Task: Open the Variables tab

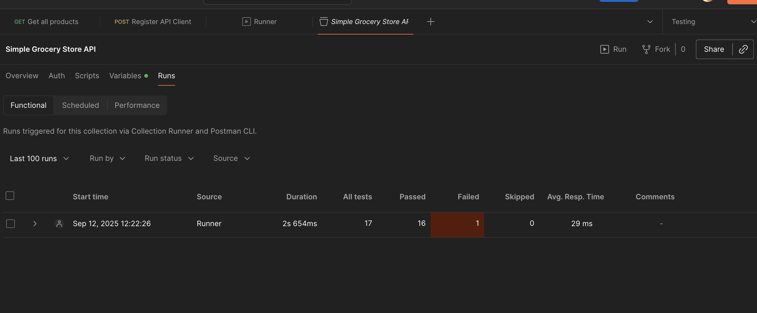Action: [128, 76]
